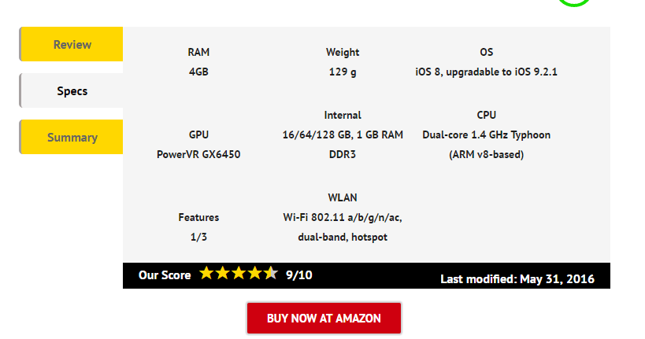Click the PowerVR GX6450 GPU value

pos(198,154)
